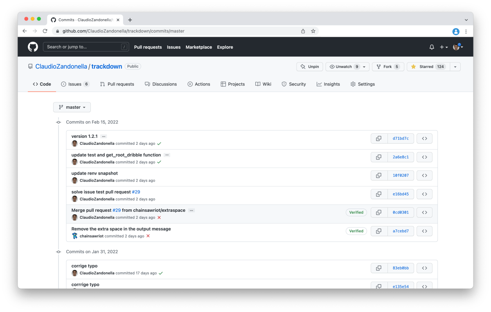Open the user avatar menu in header
This screenshot has width=491, height=312.
pyautogui.click(x=458, y=47)
